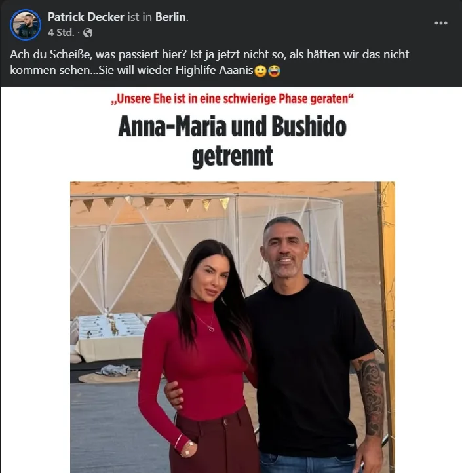Click the necklace on the red sweater
The width and height of the screenshot is (462, 473).
tap(206, 324)
